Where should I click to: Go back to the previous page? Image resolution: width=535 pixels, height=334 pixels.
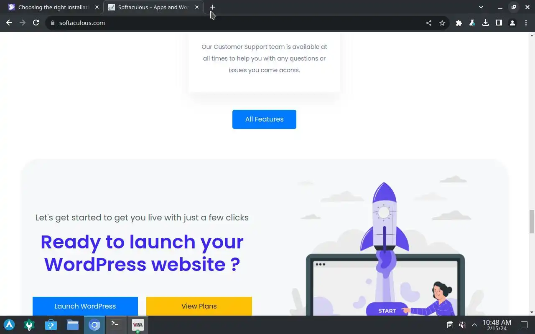[x=9, y=23]
